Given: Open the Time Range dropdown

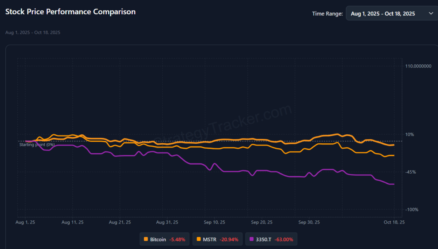Looking at the screenshot, I should click(392, 14).
